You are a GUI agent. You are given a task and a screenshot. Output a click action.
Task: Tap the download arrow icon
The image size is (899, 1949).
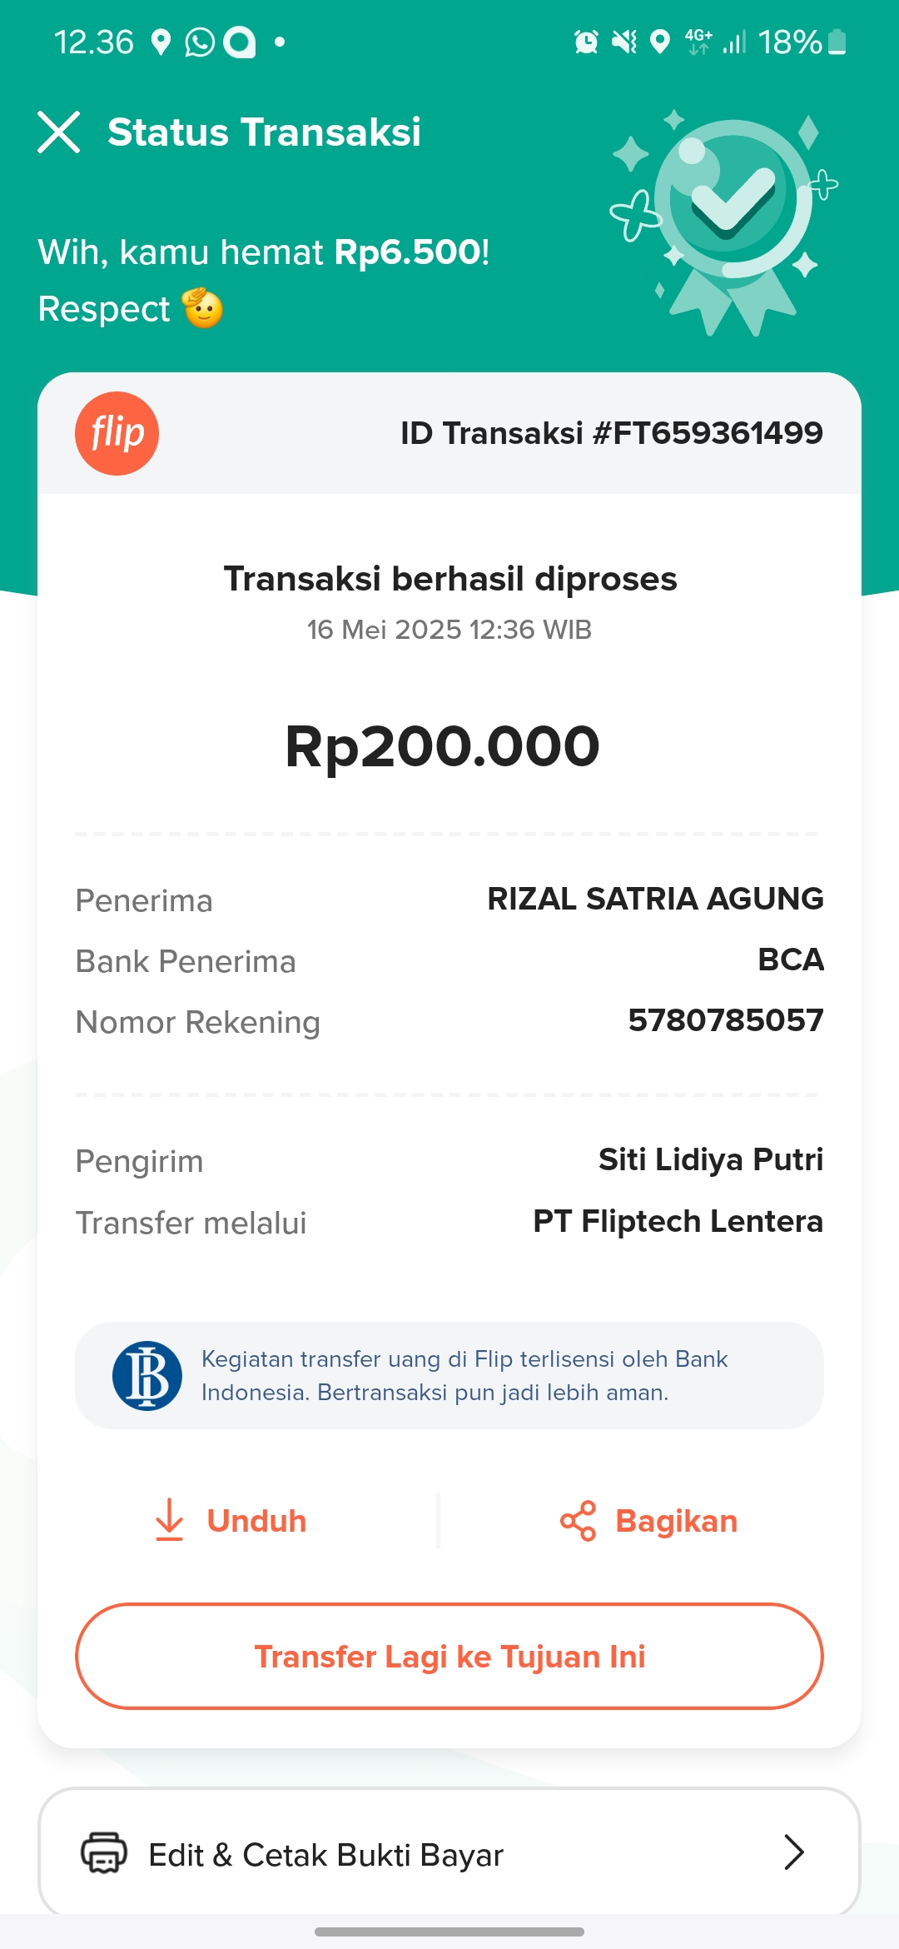click(x=170, y=1520)
